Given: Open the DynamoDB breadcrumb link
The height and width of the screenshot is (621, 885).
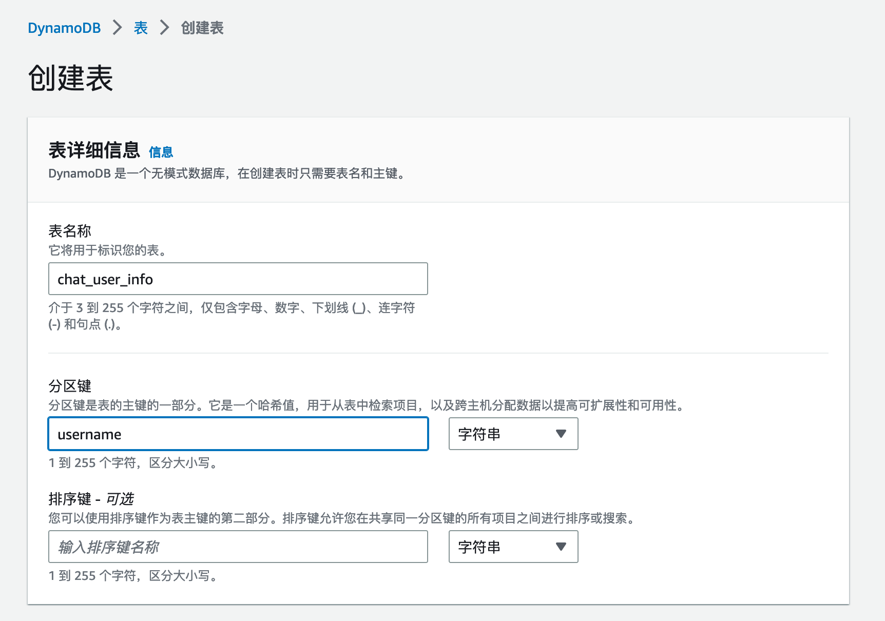Looking at the screenshot, I should point(64,28).
